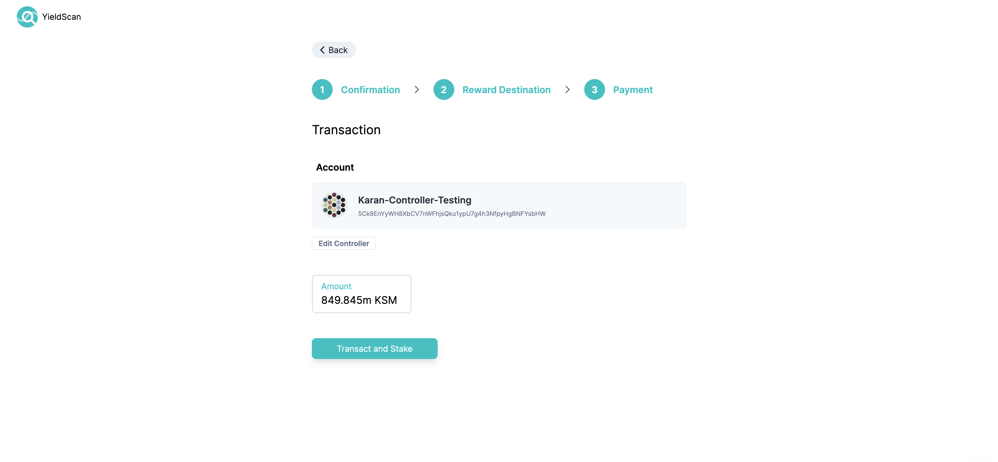Click the Confirmation step 1 icon

[x=322, y=89]
